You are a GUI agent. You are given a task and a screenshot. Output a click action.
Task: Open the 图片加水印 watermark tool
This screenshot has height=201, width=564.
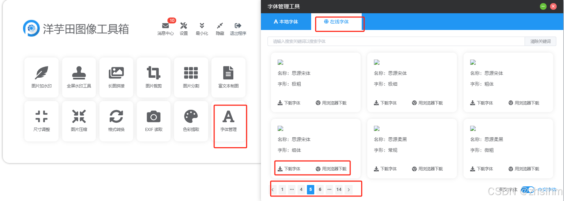[42, 77]
